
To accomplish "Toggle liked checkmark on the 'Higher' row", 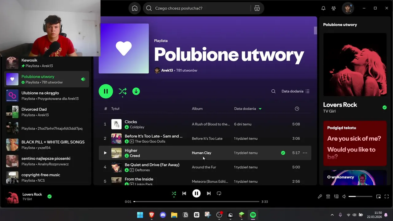I will (283, 153).
